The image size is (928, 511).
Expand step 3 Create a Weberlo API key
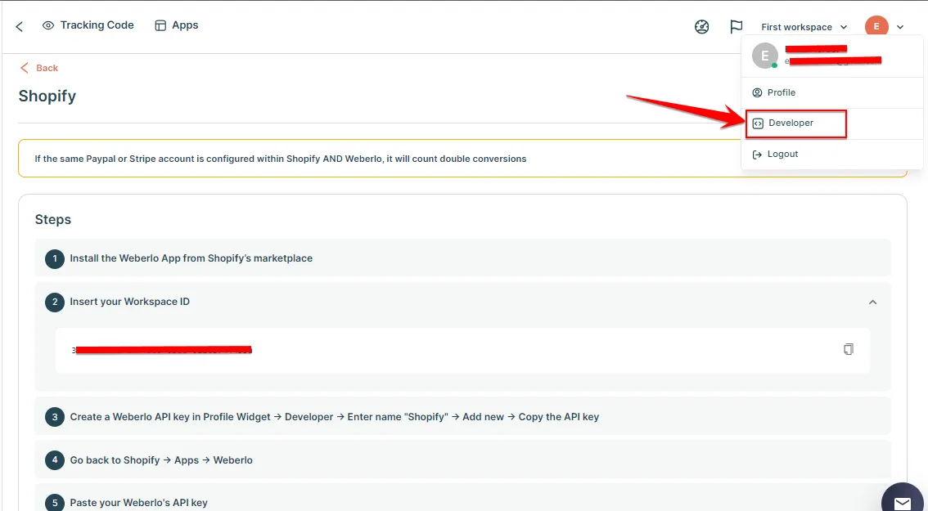coord(463,416)
